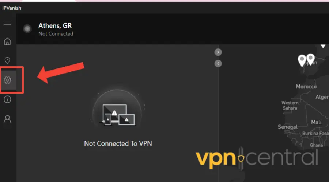Viewport: 329px width, 182px height.
Task: Click Morocco on the map
Action: [x=306, y=87]
